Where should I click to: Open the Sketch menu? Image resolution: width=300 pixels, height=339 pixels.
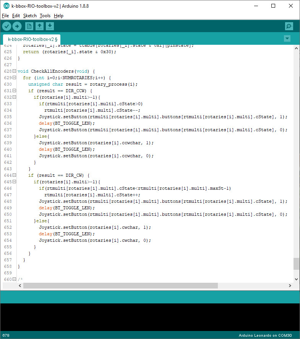point(30,16)
